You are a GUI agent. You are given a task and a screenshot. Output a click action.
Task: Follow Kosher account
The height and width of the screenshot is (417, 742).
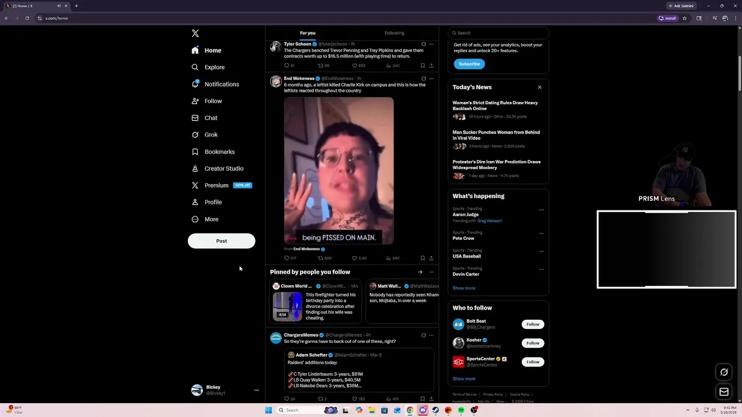click(x=533, y=343)
